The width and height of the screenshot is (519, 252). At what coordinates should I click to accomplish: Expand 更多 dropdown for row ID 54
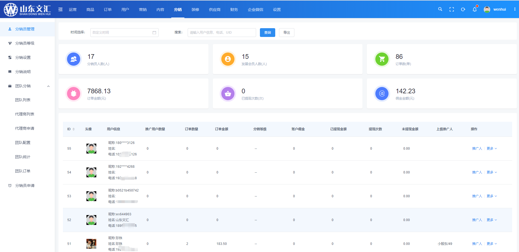click(492, 172)
